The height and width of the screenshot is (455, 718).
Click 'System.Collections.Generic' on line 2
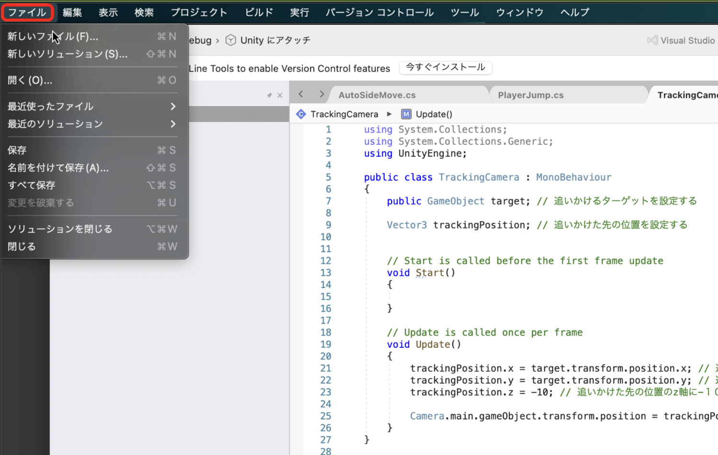pyautogui.click(x=473, y=141)
